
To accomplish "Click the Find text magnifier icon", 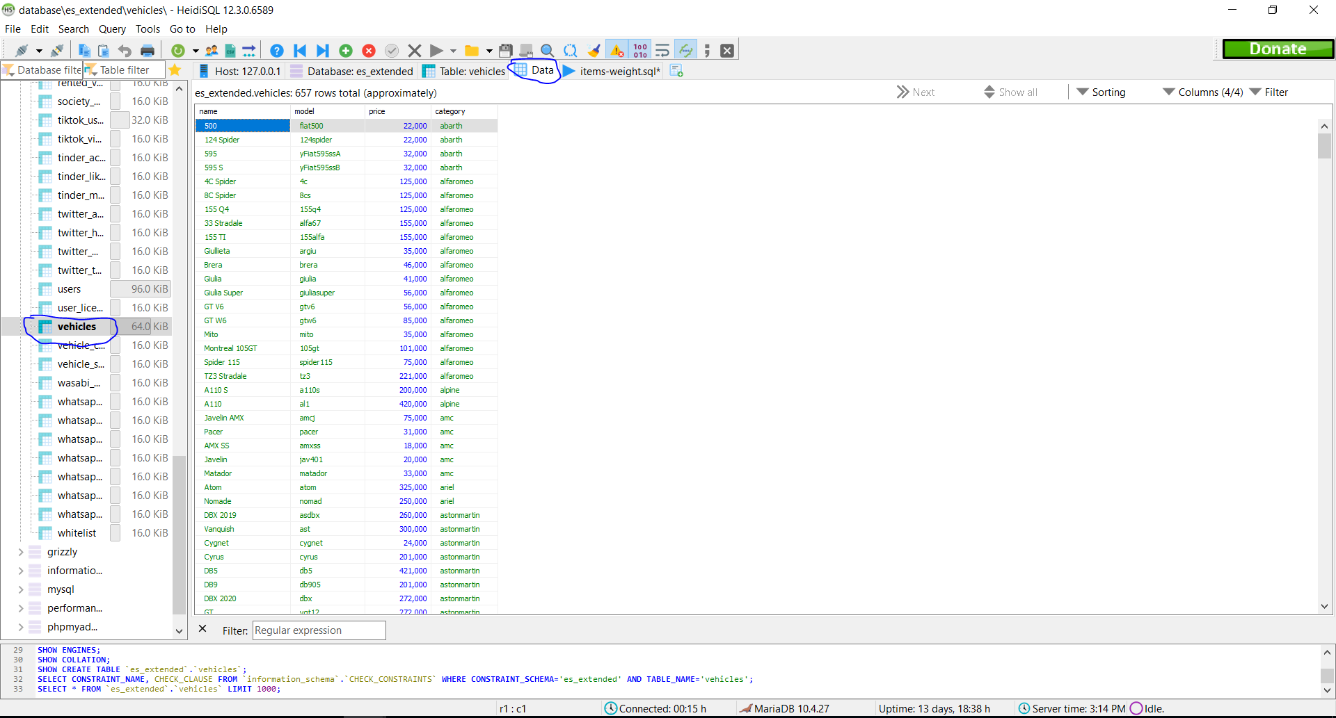I will pos(548,50).
